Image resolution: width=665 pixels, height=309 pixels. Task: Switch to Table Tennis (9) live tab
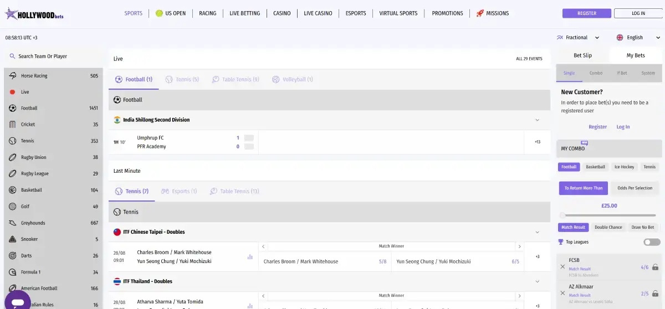[x=236, y=80]
